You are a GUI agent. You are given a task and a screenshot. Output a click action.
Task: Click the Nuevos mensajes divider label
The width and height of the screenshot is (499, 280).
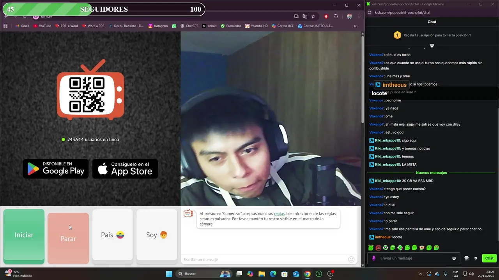click(431, 173)
